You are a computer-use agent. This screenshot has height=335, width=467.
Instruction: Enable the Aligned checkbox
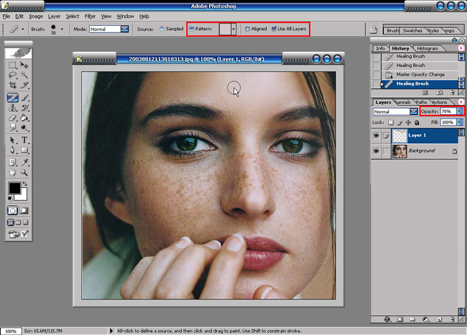tap(247, 29)
